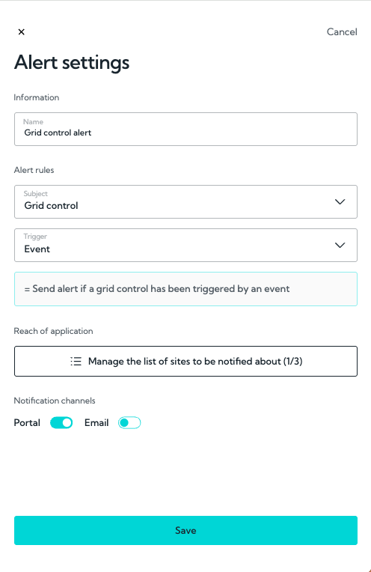Enable the Email notification toggle
The image size is (371, 572).
click(129, 423)
